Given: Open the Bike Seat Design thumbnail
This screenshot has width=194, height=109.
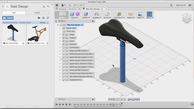Looking at the screenshot, I should 13,33.
